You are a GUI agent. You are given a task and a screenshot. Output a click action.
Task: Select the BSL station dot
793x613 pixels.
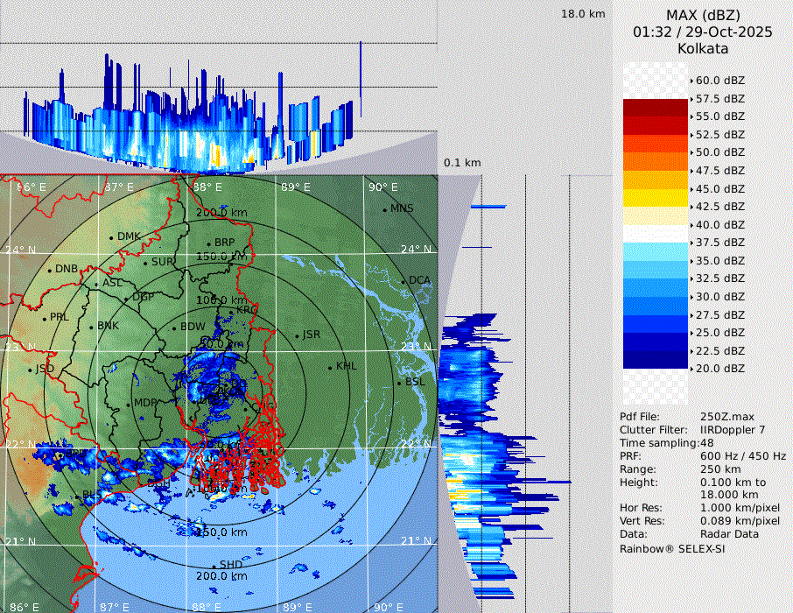pos(400,384)
